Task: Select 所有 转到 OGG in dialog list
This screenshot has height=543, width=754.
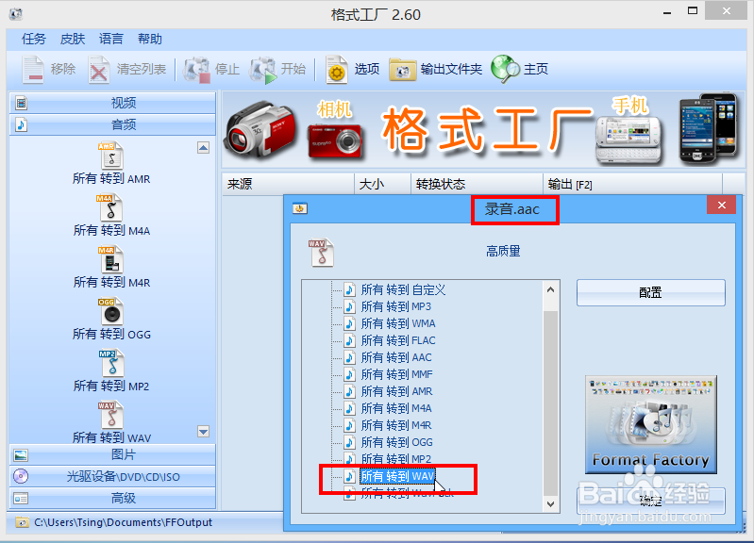Action: click(396, 442)
